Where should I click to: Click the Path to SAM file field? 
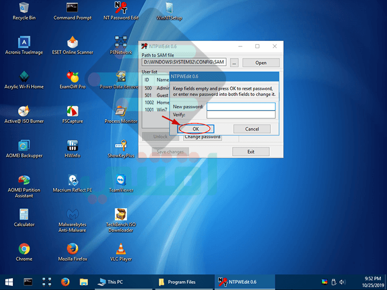(184, 62)
